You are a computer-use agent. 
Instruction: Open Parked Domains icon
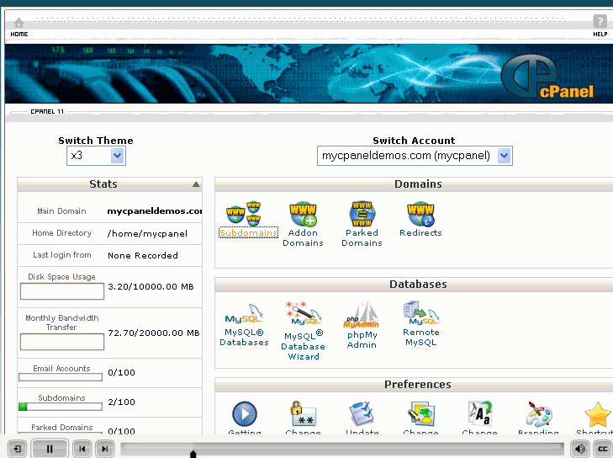362,214
